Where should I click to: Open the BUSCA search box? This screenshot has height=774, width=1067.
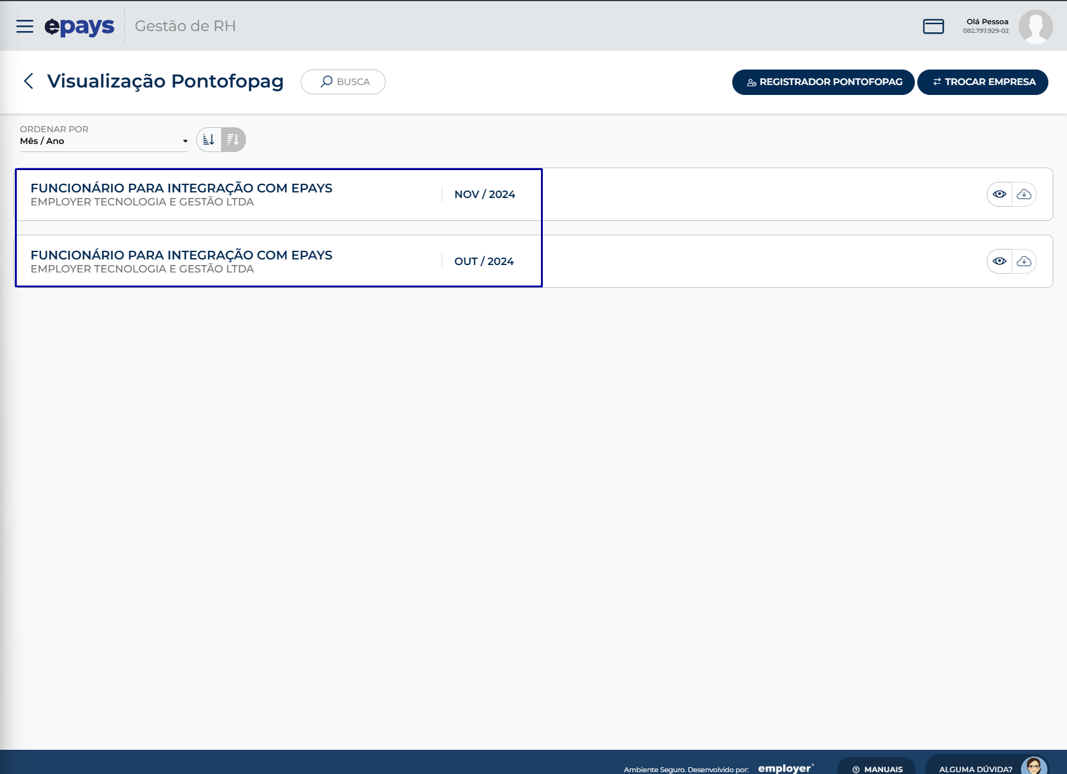point(343,82)
